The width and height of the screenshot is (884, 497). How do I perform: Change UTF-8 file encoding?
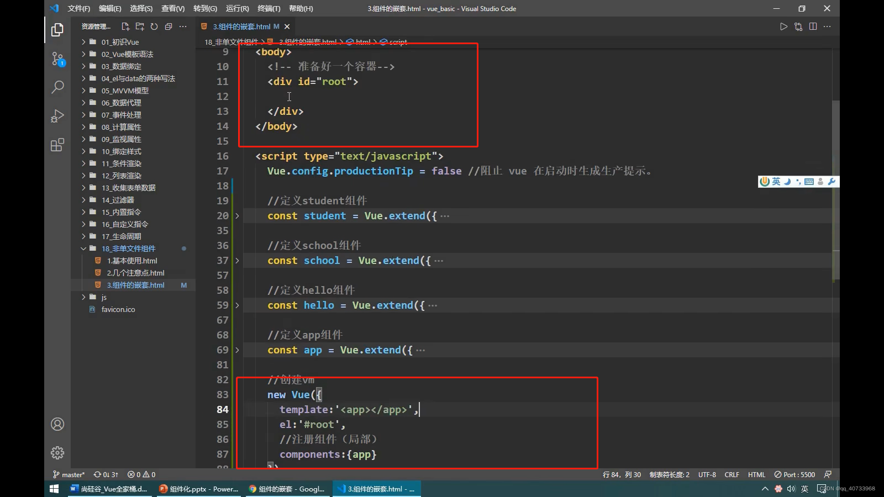point(707,474)
